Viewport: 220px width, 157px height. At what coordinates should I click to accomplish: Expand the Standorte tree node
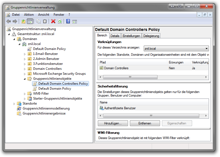coord(14,104)
